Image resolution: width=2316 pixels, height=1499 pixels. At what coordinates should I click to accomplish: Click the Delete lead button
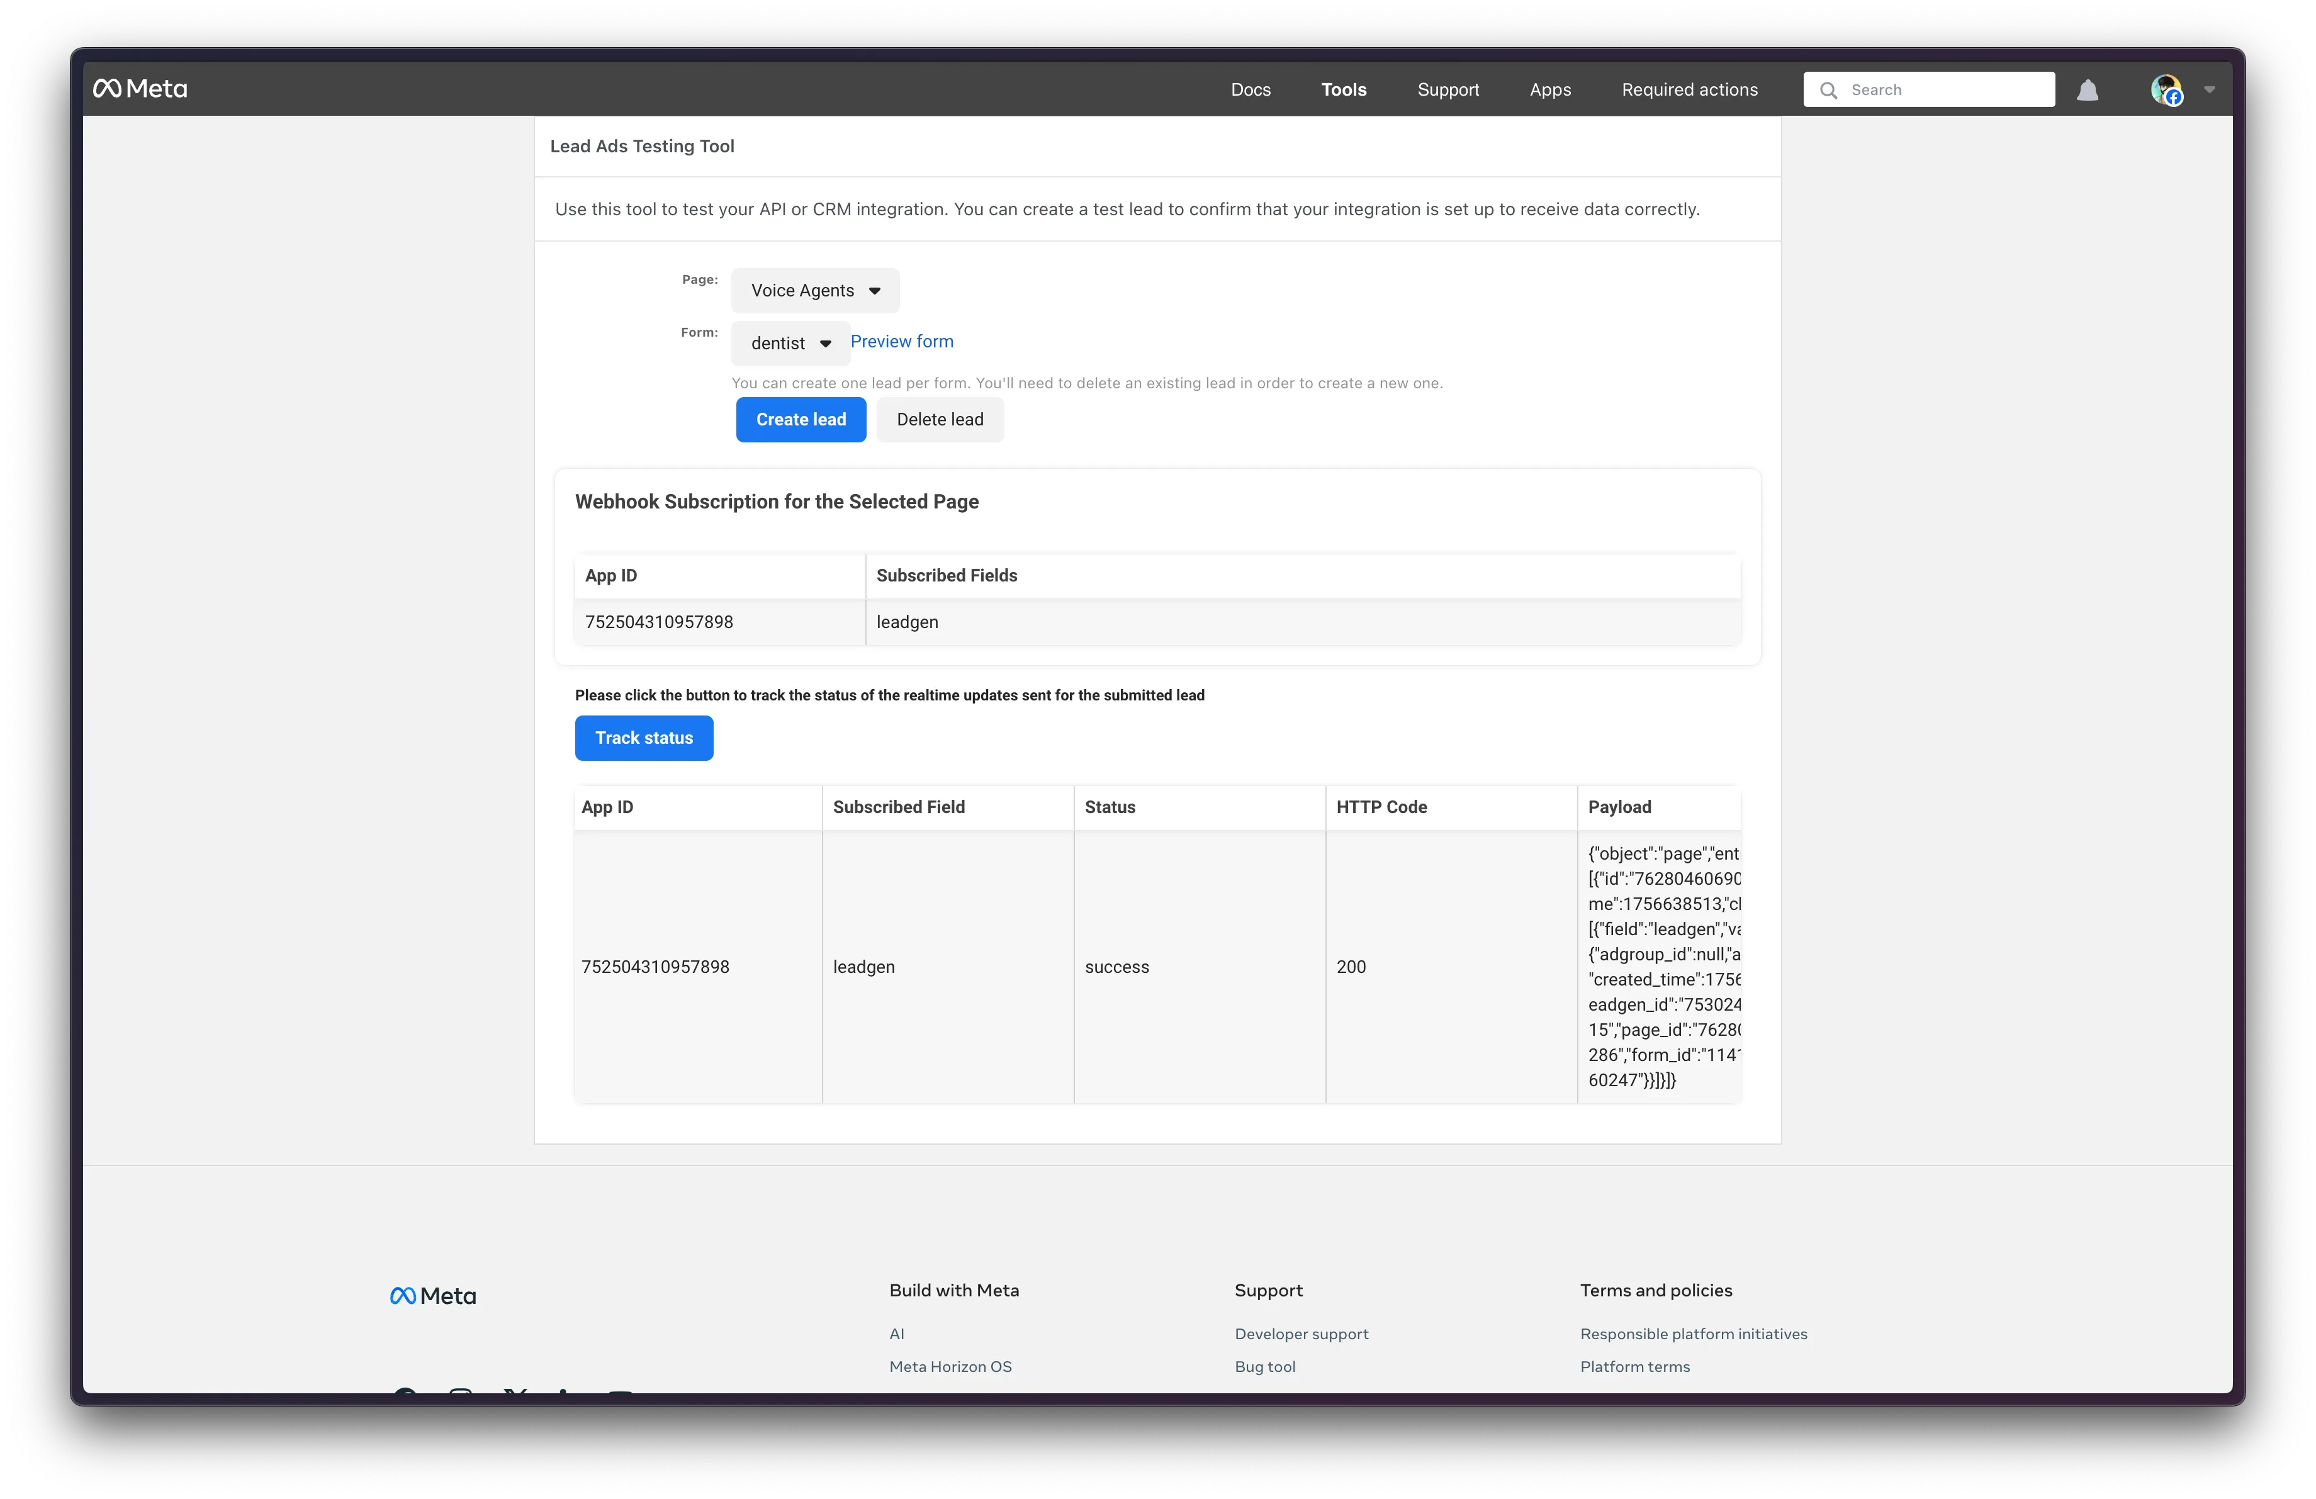click(x=940, y=419)
